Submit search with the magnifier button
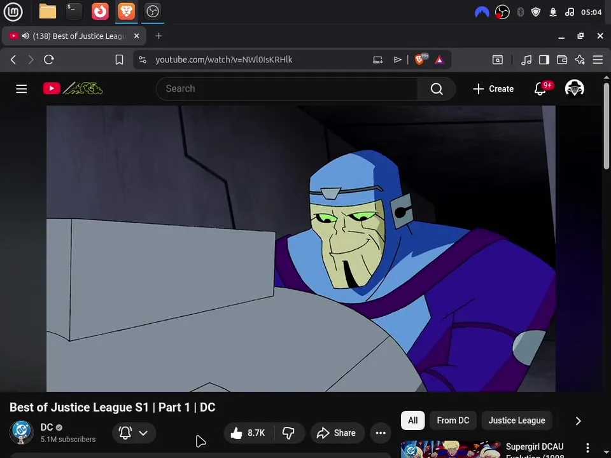 (x=437, y=89)
